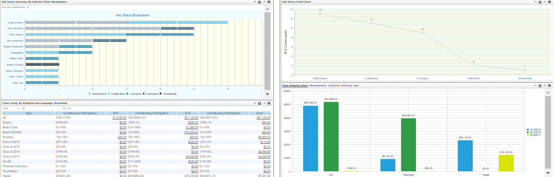The height and width of the screenshot is (177, 554).
Task: Open settings gear of Data Analytics Chart panel
Action: coord(541,85)
